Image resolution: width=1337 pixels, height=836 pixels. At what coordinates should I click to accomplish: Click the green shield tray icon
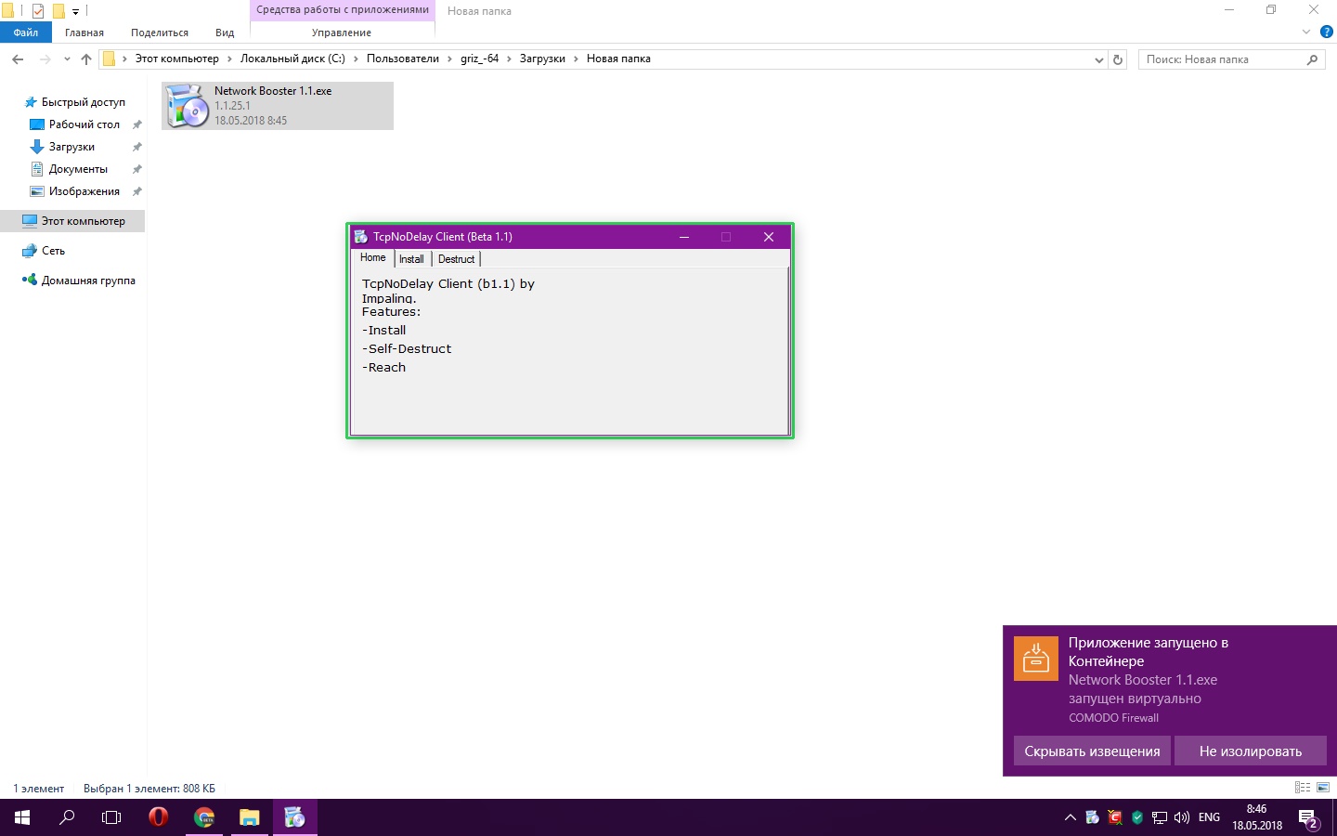[x=1137, y=817]
